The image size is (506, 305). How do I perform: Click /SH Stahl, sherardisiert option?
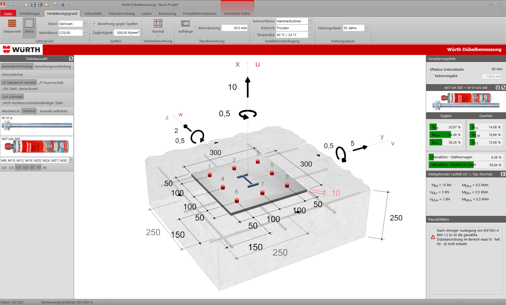point(20,89)
